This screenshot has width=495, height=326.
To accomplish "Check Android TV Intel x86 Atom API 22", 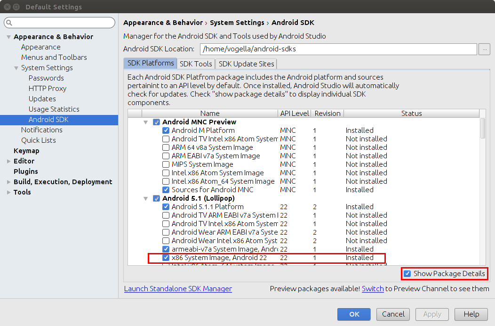I will click(x=166, y=224).
